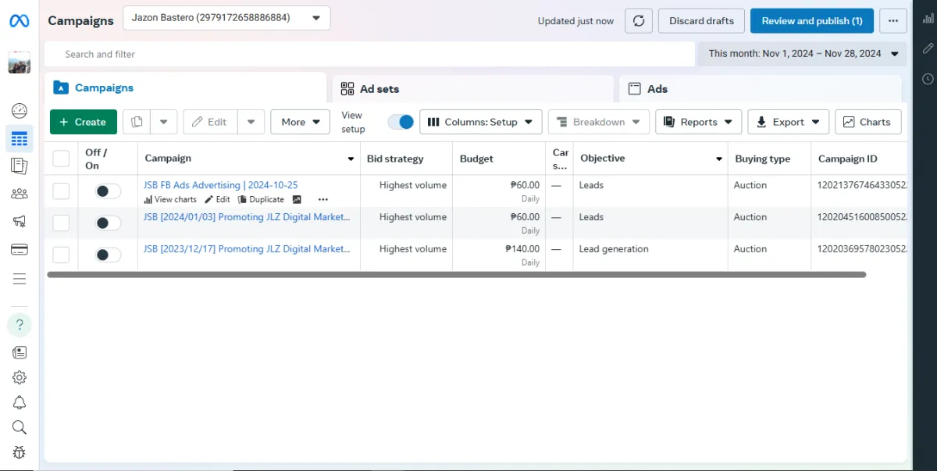
Task: Open the ad account selector dropdown
Action: [x=226, y=18]
